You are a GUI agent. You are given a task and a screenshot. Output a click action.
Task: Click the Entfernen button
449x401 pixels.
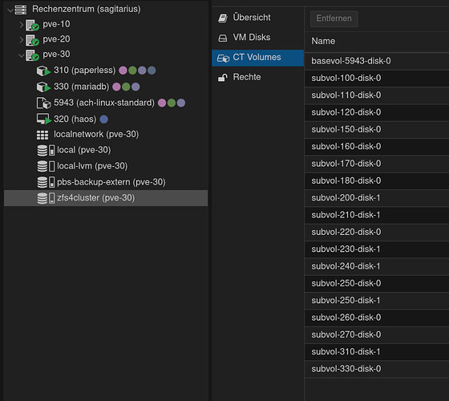click(x=334, y=18)
